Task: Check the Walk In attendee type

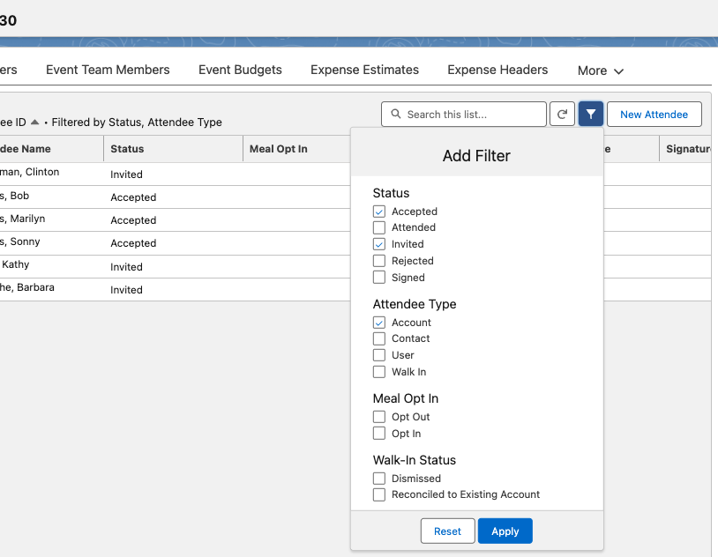Action: point(379,372)
